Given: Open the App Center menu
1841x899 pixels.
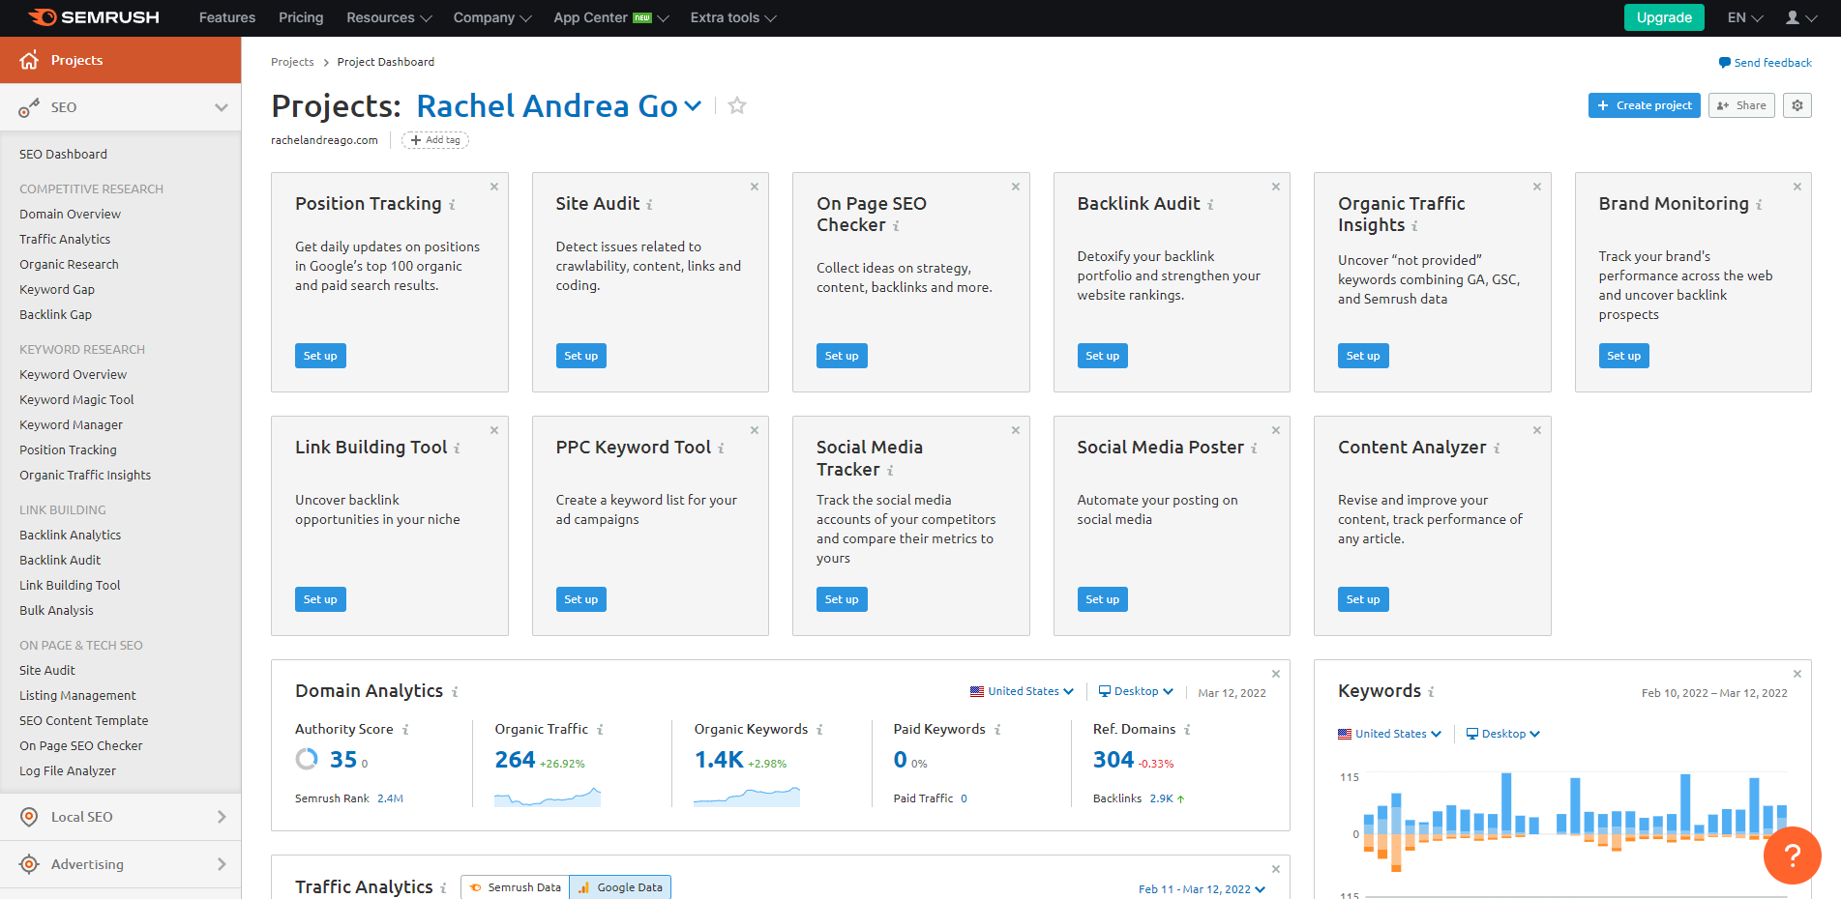Looking at the screenshot, I should point(611,17).
